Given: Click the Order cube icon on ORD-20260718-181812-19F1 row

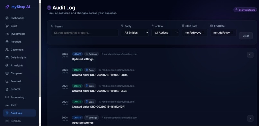Looking at the screenshot, I should coord(87,102).
